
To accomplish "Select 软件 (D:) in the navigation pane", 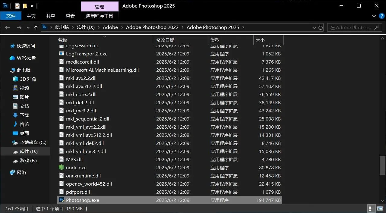I will [x=25, y=152].
